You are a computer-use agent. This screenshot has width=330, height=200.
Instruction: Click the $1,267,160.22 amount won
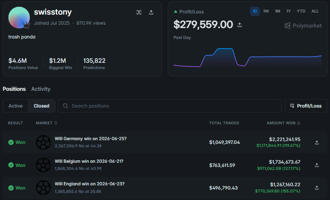coord(285,185)
